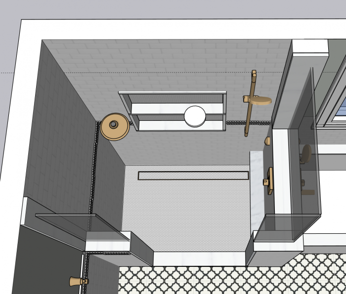346x294 pixels.
Task: Select the gold door handle
Action: click(79, 282)
